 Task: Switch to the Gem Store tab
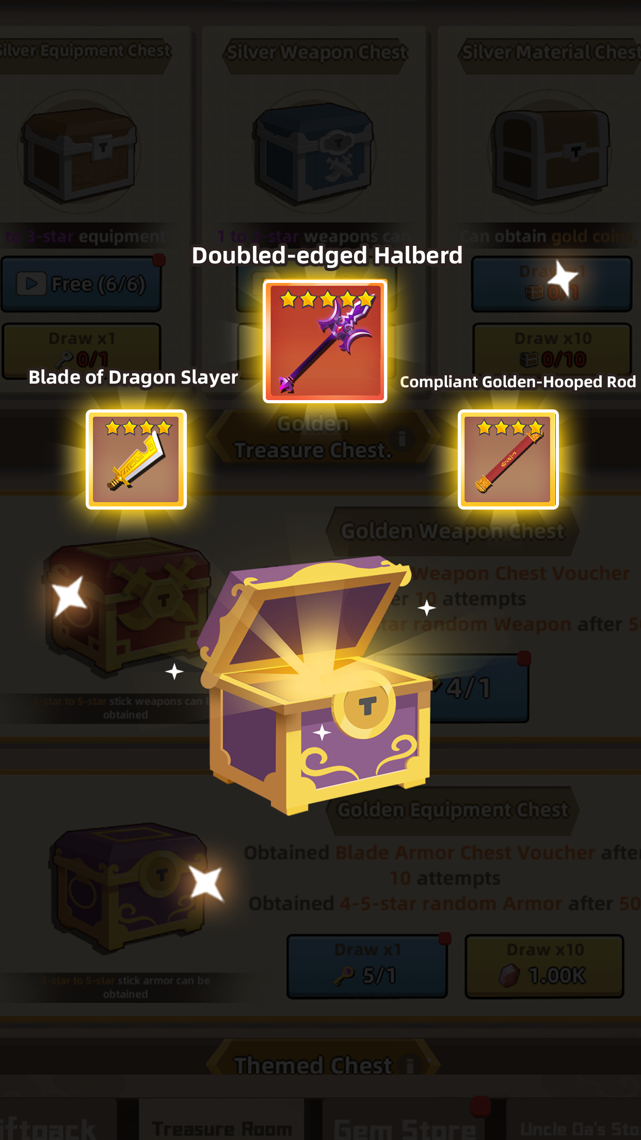pos(405,1128)
